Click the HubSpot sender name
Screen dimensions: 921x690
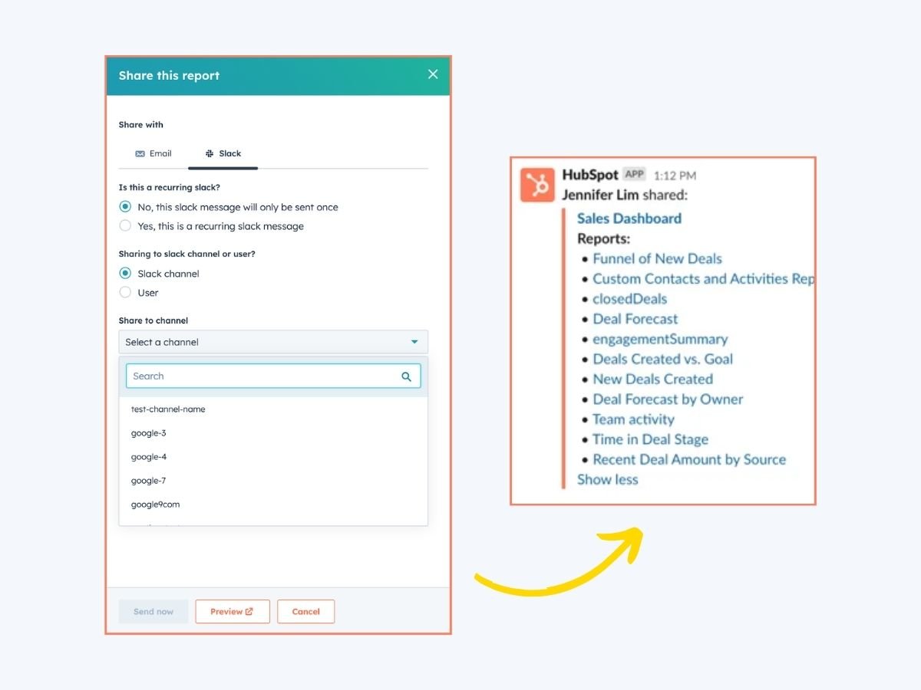point(590,175)
